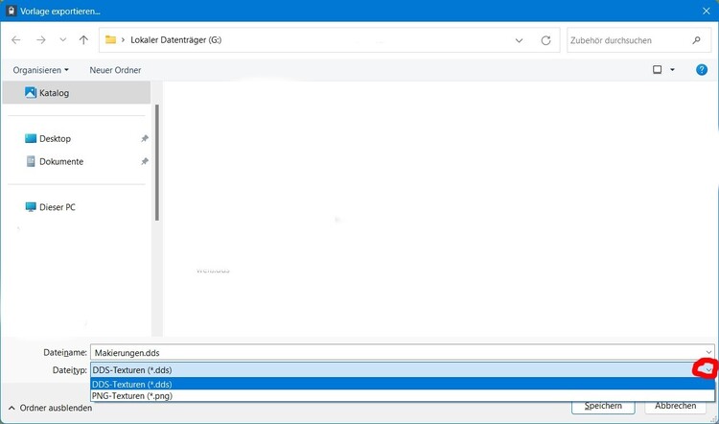This screenshot has height=424, width=719.
Task: Open the Organisieren menu
Action: pyautogui.click(x=41, y=70)
